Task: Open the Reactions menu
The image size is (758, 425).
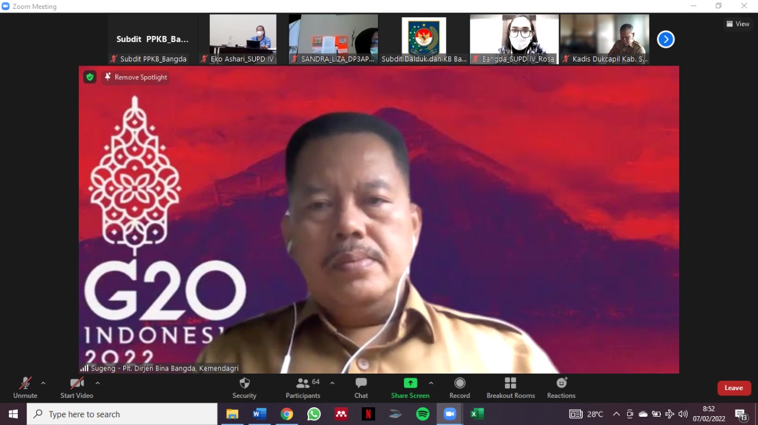Action: point(561,388)
